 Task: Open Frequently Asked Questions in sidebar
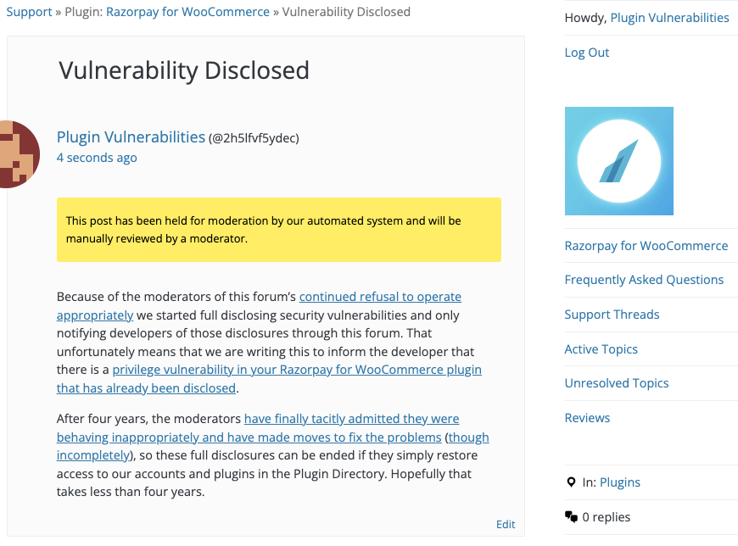(644, 280)
